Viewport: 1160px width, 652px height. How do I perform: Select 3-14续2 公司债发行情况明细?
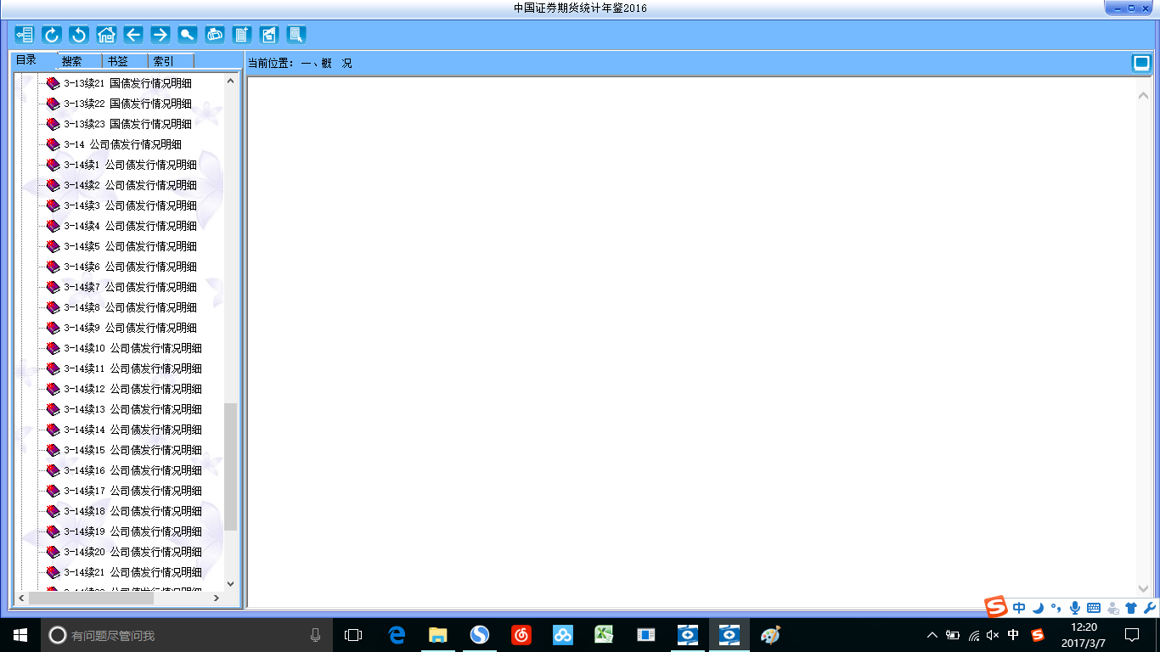click(x=130, y=185)
